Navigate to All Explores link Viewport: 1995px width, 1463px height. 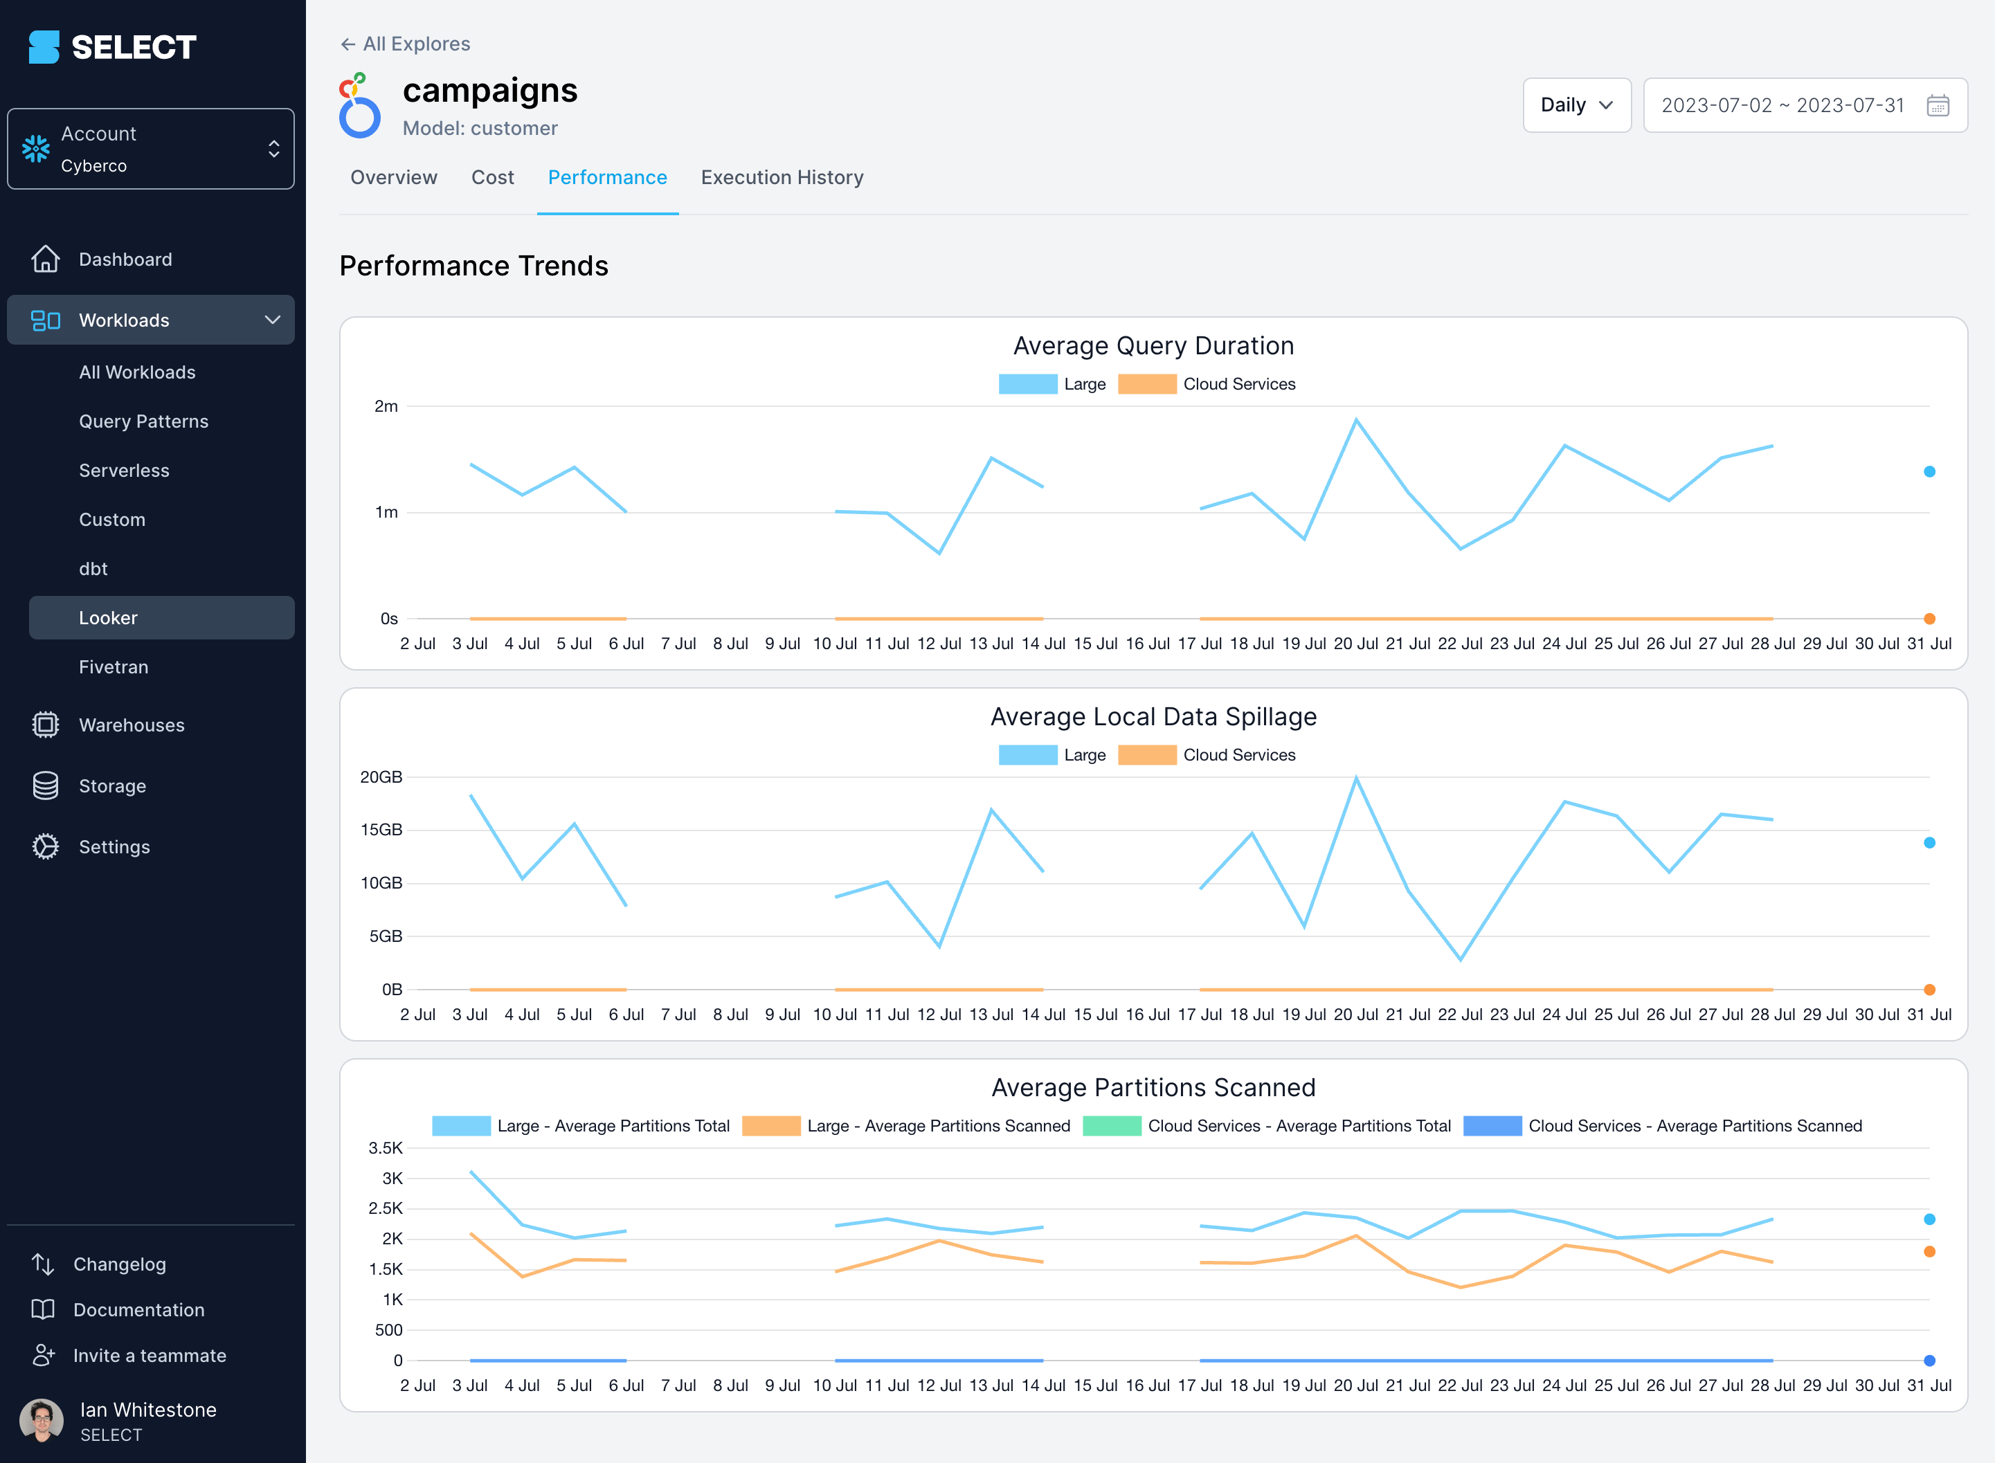point(404,44)
